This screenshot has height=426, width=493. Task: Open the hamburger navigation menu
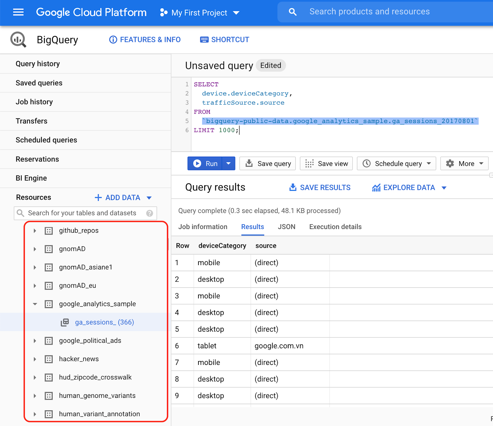(18, 12)
